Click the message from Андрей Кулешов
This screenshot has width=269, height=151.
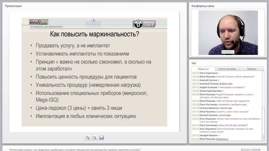click(219, 87)
